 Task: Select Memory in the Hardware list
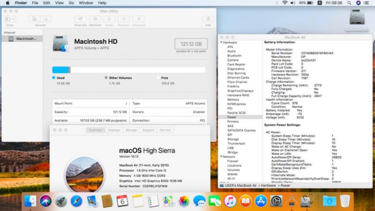click(233, 100)
